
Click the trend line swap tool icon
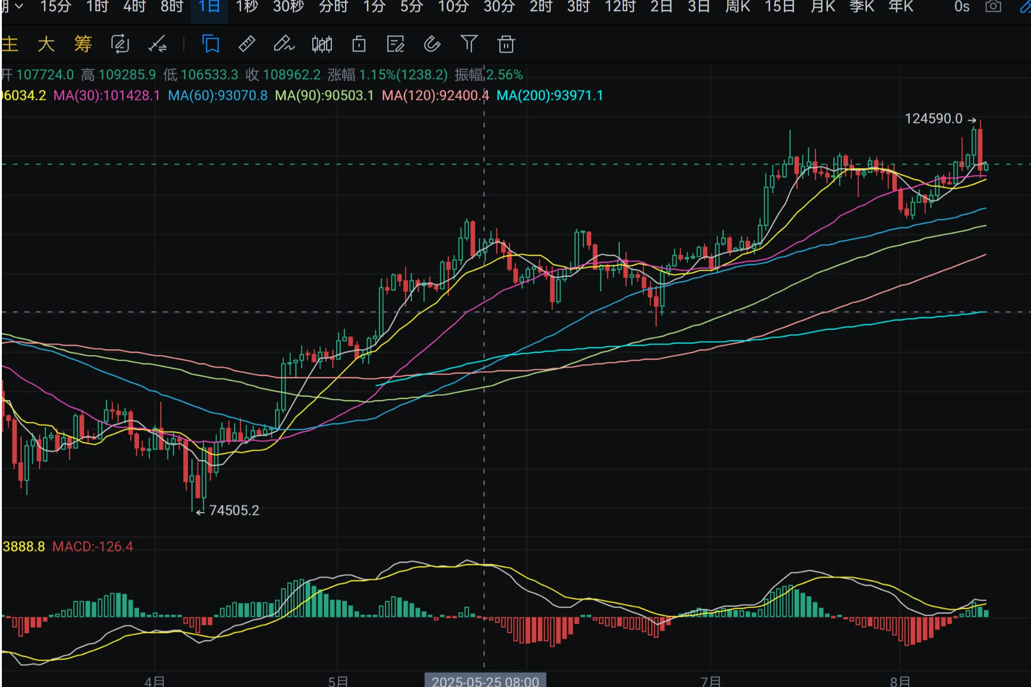coord(157,45)
